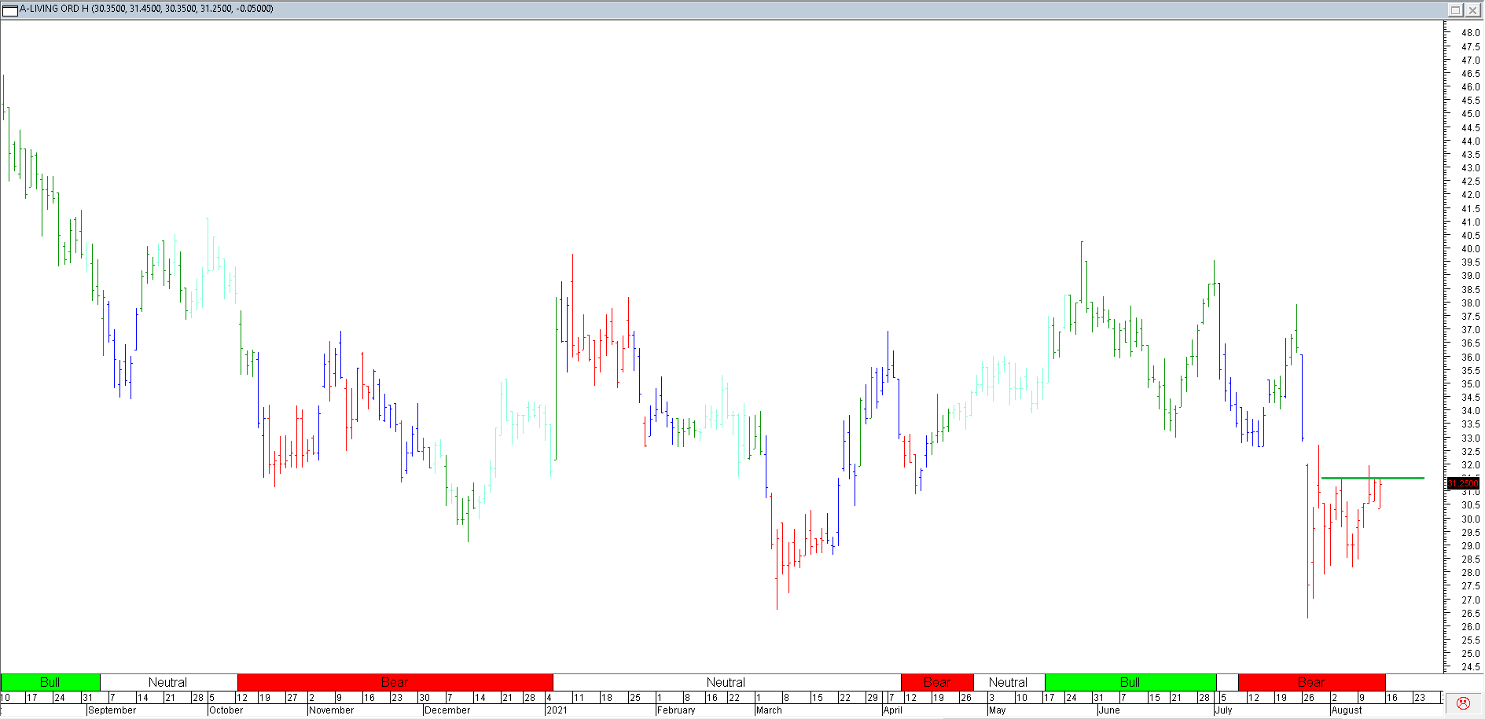The height and width of the screenshot is (719, 1485).
Task: Click the Bull ribbon segment over June
Action: click(x=1130, y=682)
